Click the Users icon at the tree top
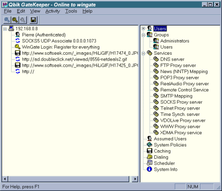This screenshot has height=191, width=222. (x=149, y=28)
